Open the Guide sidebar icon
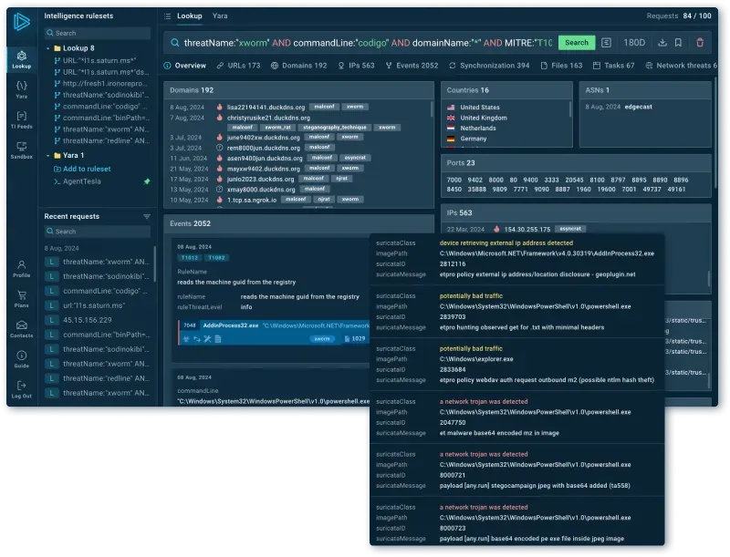The width and height of the screenshot is (730, 557). tap(21, 358)
